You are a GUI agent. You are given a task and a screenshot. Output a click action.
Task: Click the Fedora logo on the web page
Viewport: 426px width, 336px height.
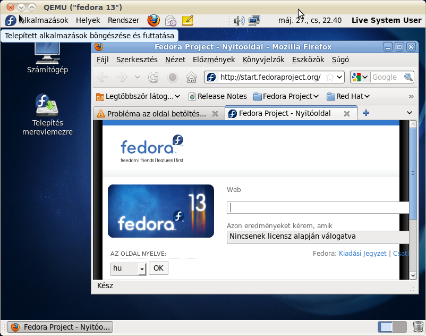coord(152,148)
